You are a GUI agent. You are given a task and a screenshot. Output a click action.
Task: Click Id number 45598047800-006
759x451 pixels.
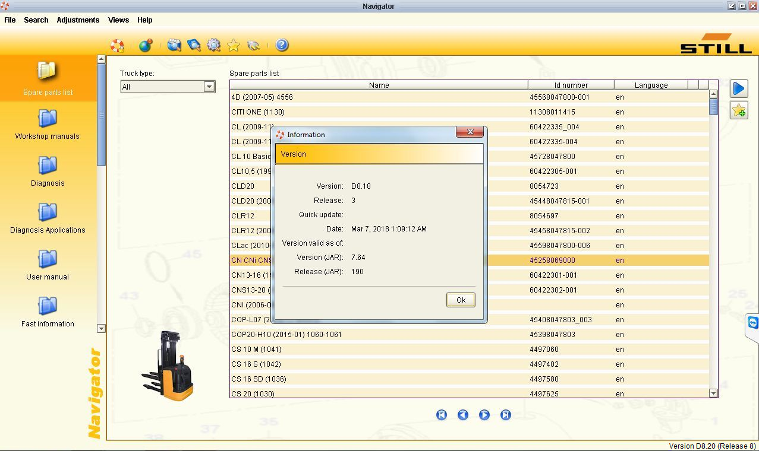coord(559,245)
